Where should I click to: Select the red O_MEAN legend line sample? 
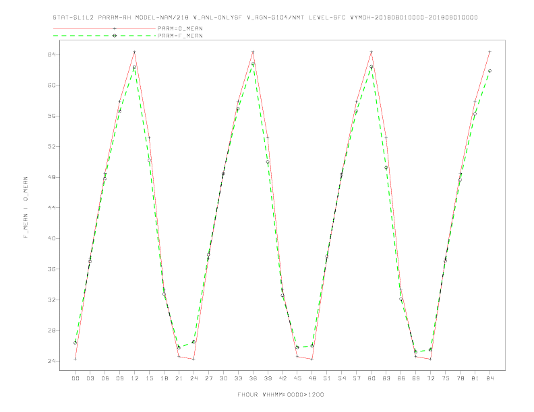tap(105, 28)
